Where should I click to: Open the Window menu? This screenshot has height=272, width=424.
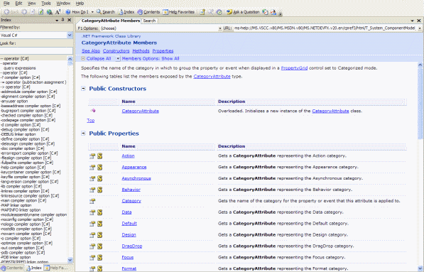(63, 4)
